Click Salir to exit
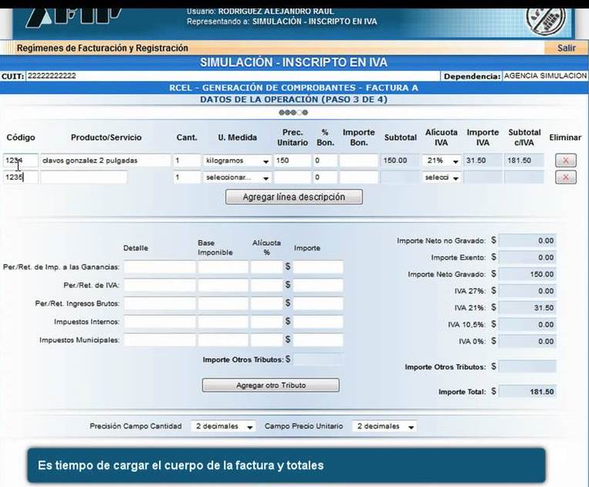Image resolution: width=589 pixels, height=487 pixels. click(x=566, y=48)
